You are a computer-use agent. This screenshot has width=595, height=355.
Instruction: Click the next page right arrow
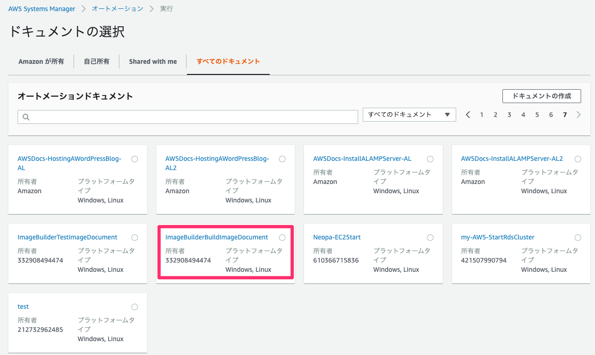(579, 115)
